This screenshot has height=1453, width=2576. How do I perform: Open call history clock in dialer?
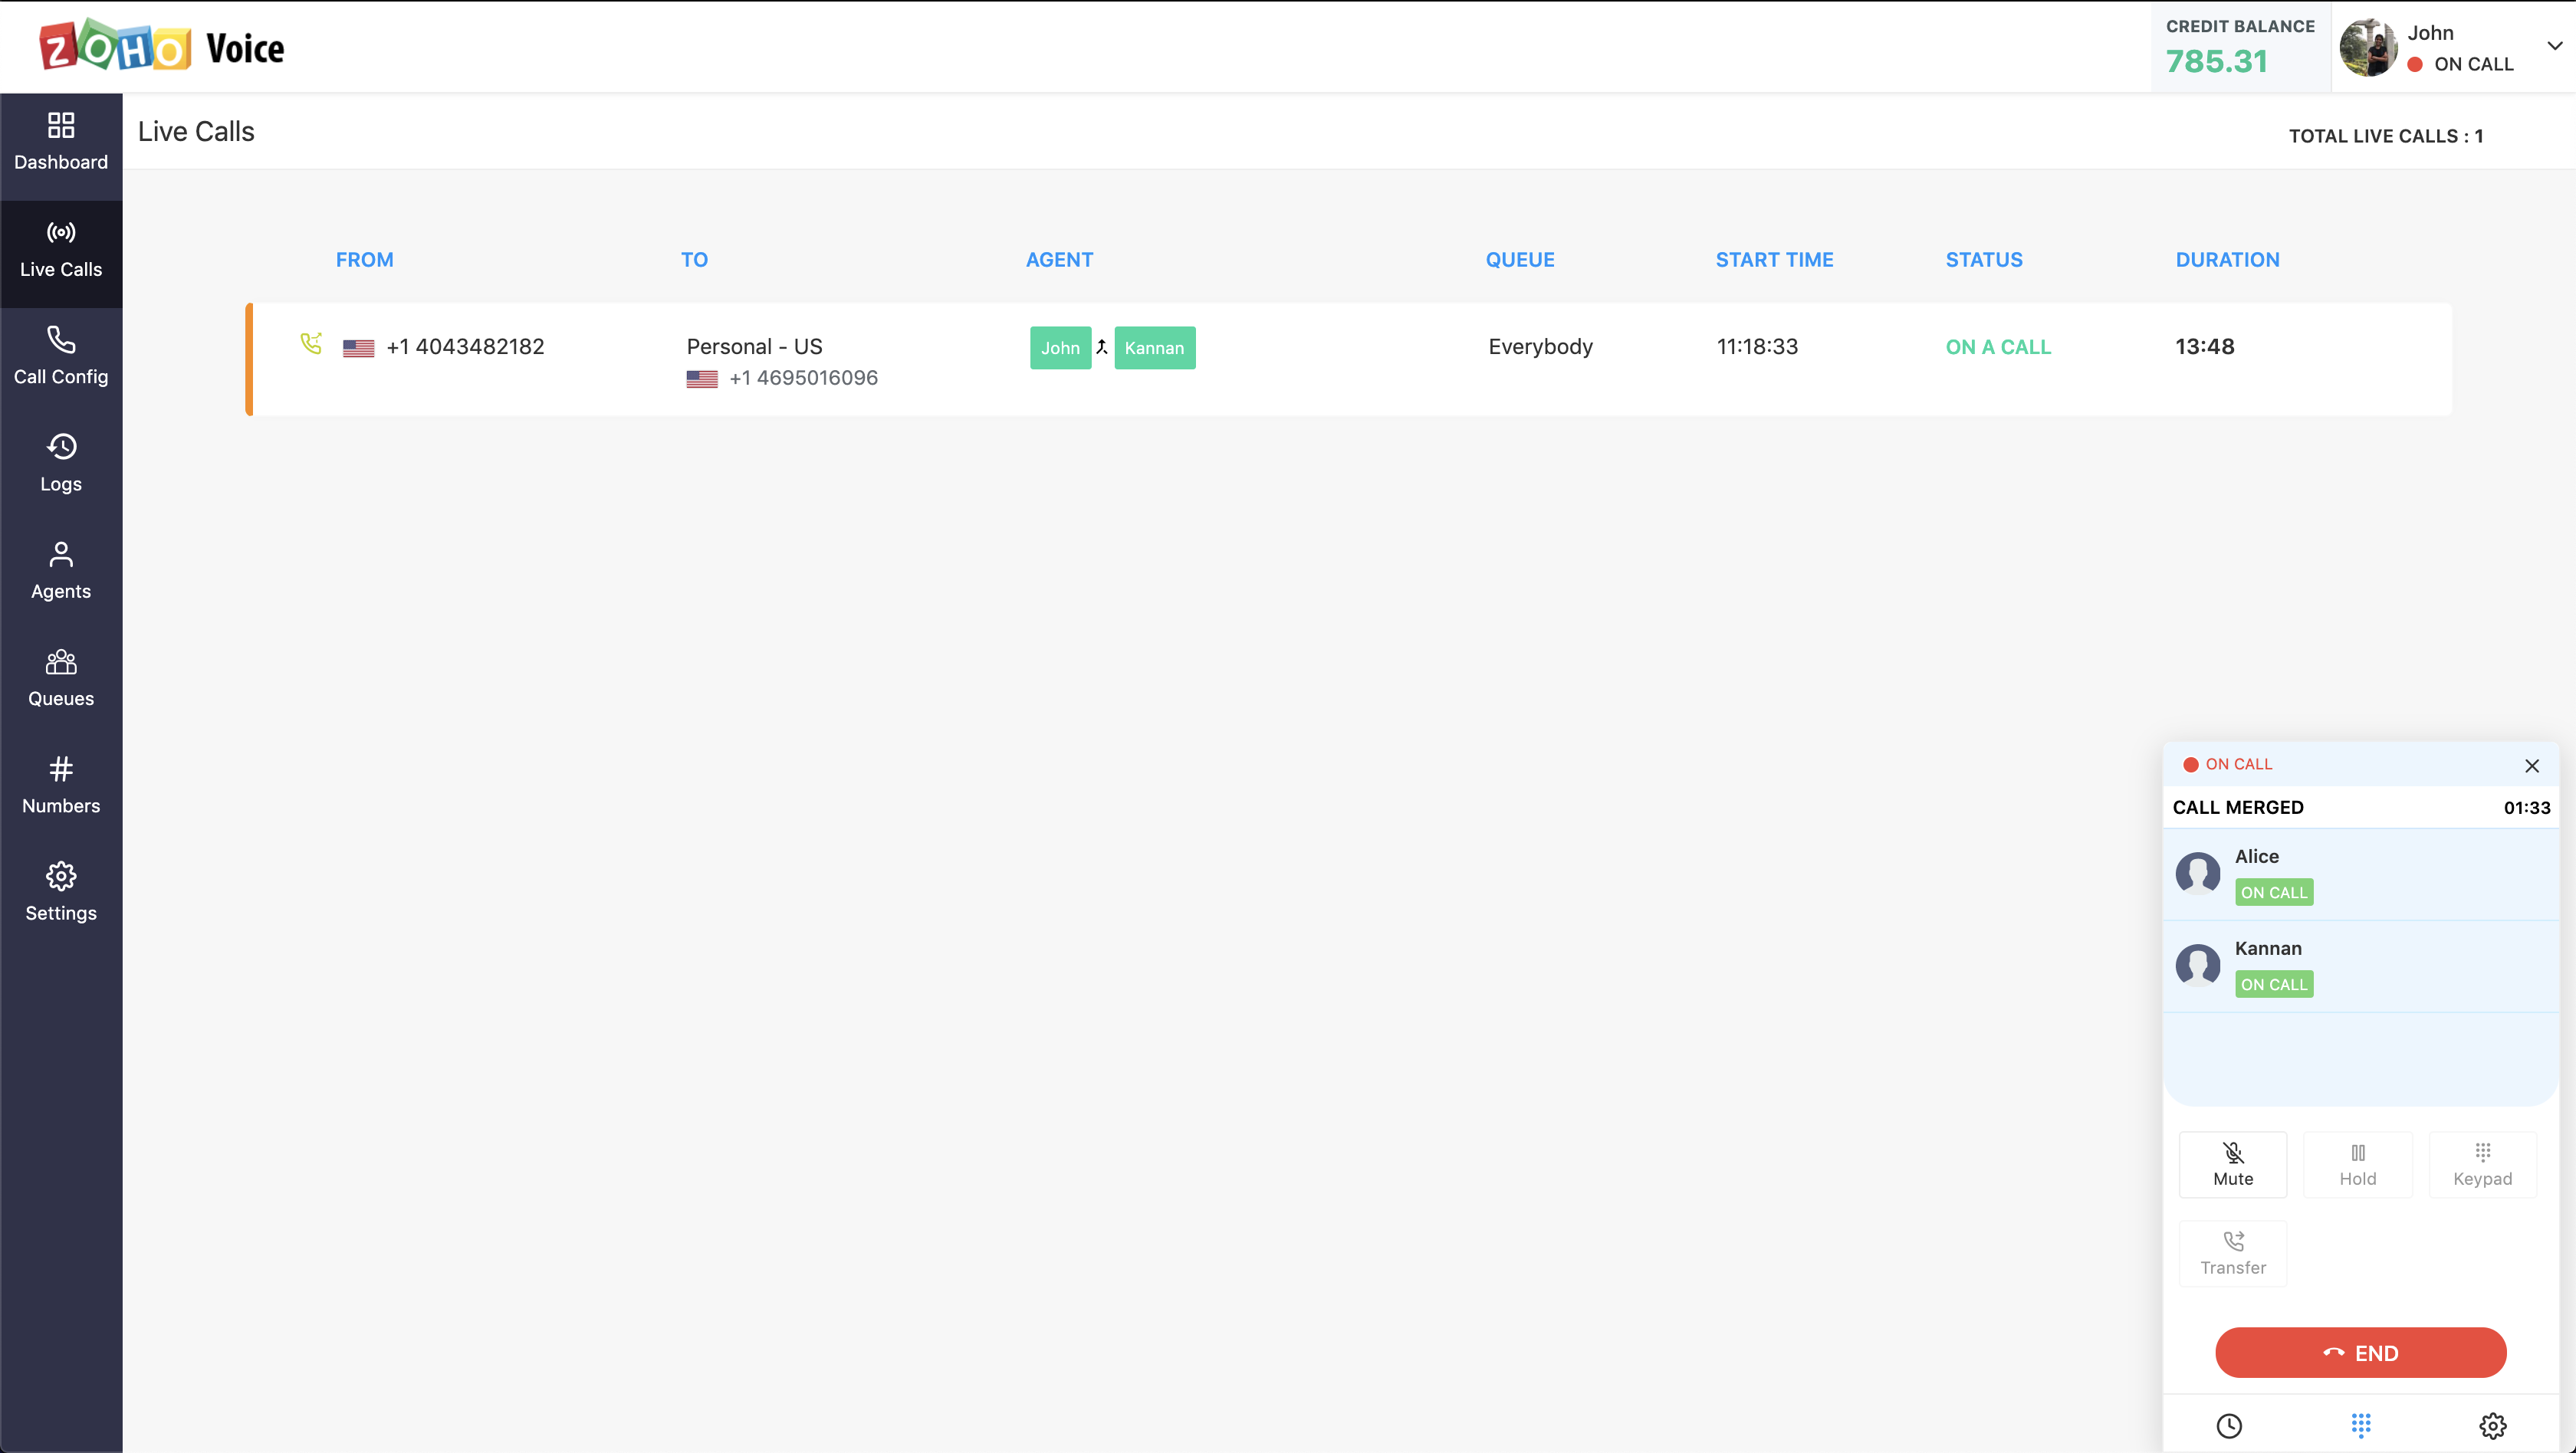pyautogui.click(x=2229, y=1425)
